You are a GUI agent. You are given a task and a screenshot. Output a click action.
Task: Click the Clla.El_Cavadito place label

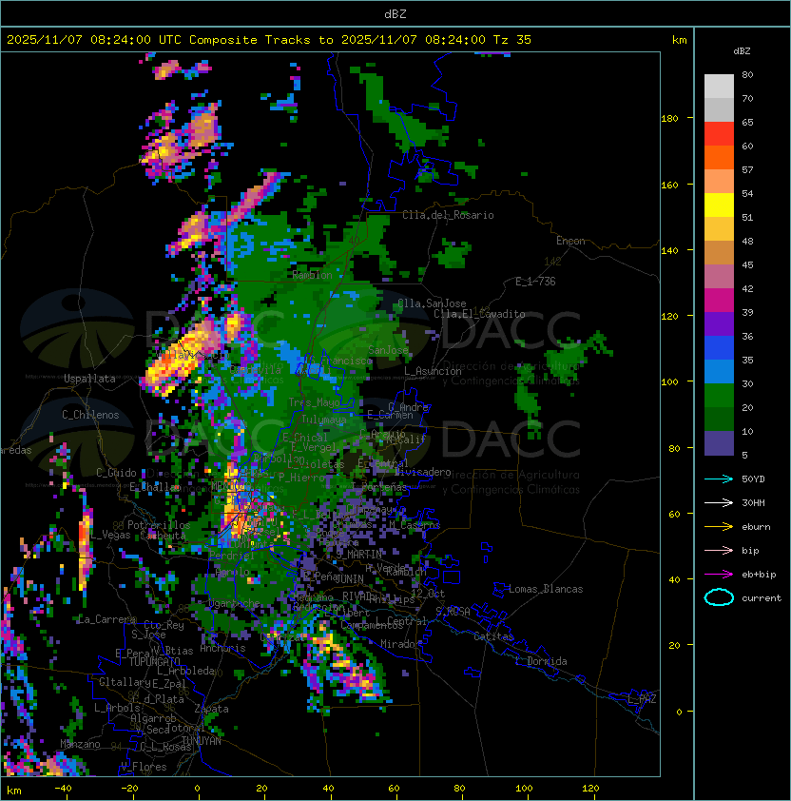click(479, 314)
